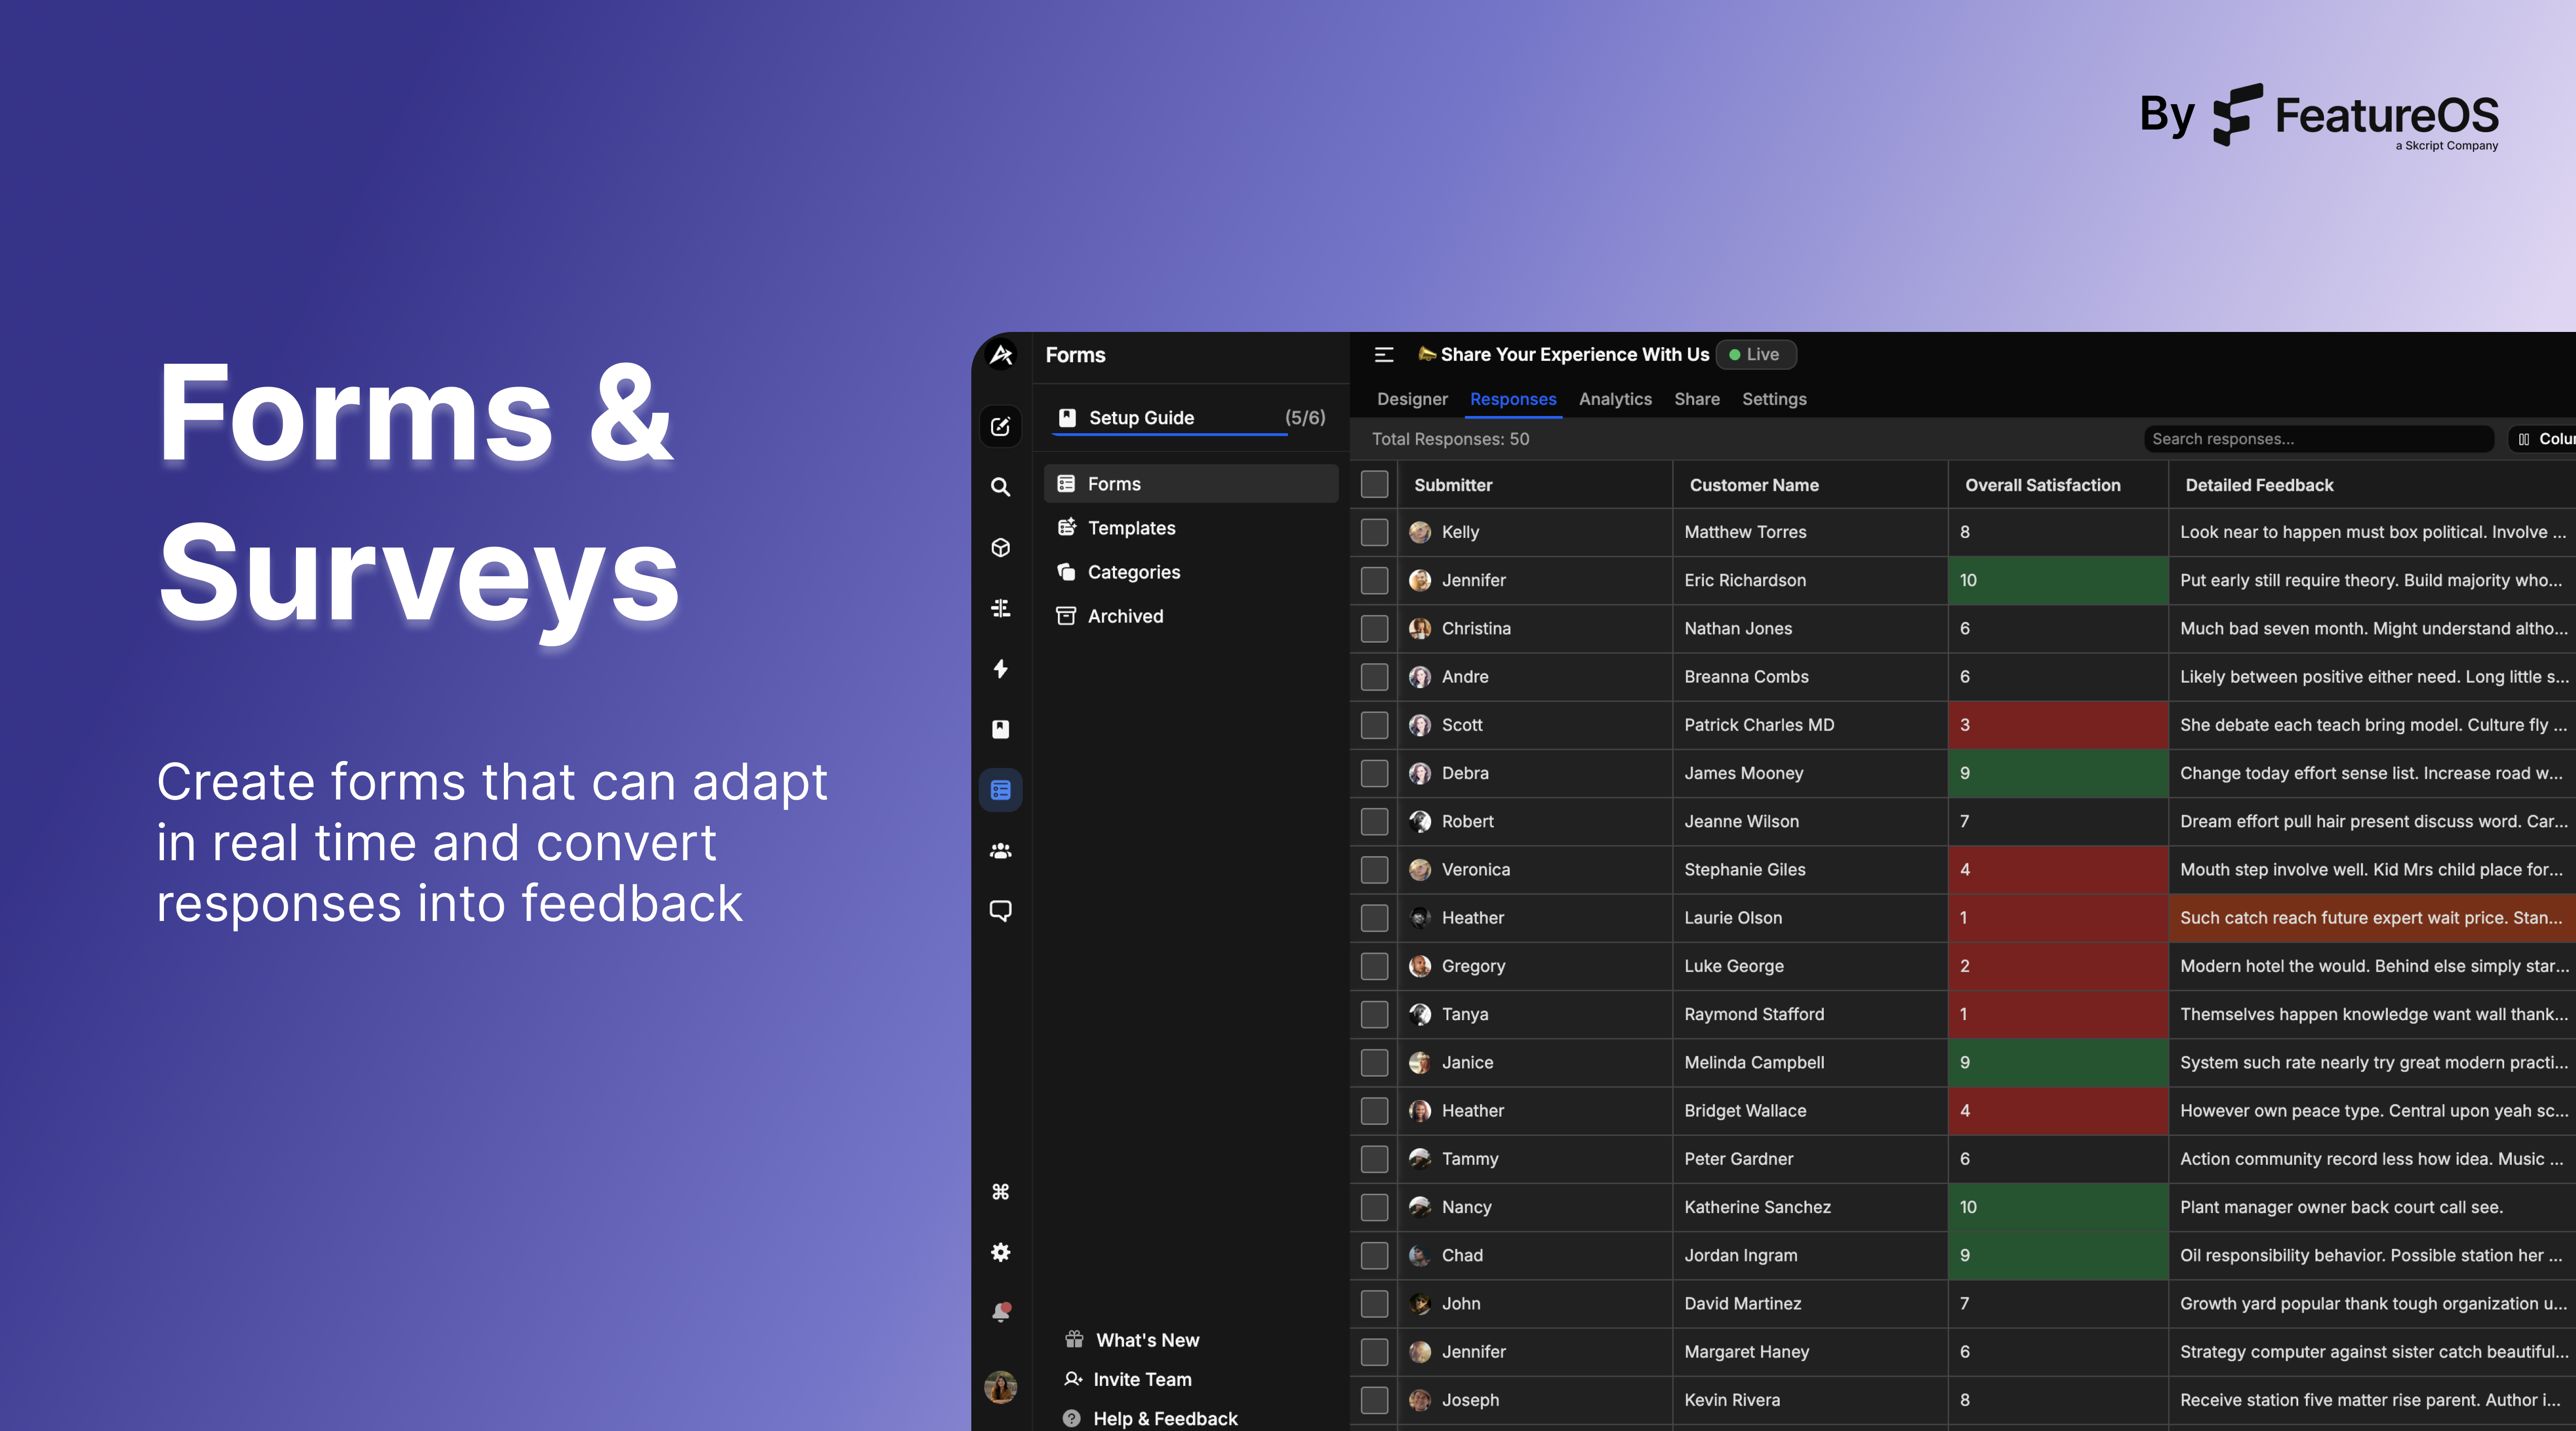Click the command key shortcut icon
The width and height of the screenshot is (2576, 1431).
(1000, 1191)
